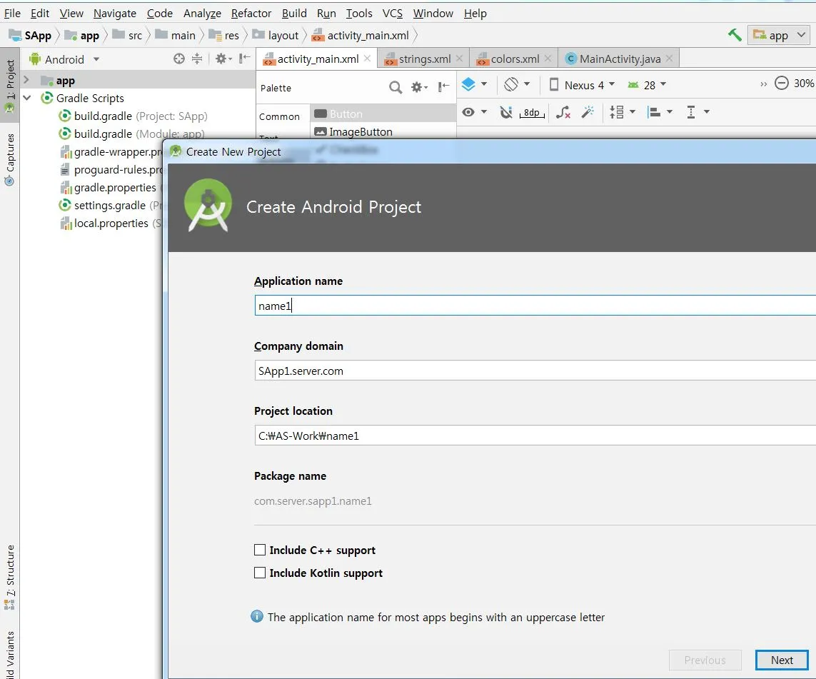Select gradle-wrapper.properties file
816x679 pixels.
[x=111, y=152]
